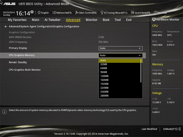
Task: Click the memory voltage 1.681 V value
Action: pos(171,74)
